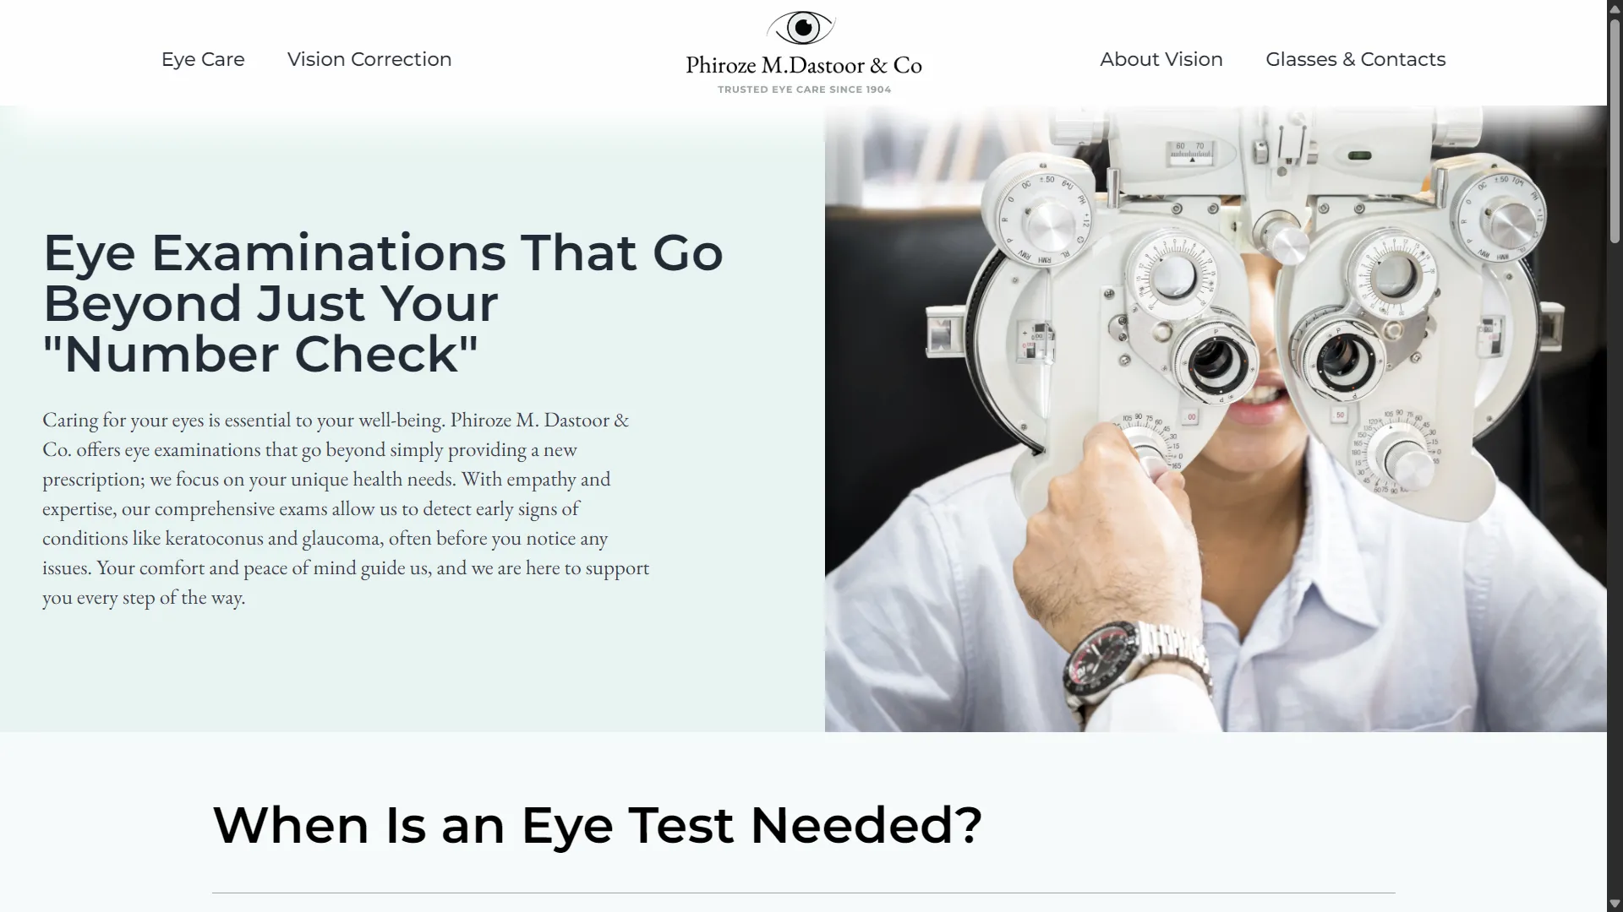Click the scrollbar up arrow
The width and height of the screenshot is (1623, 912).
click(1615, 8)
